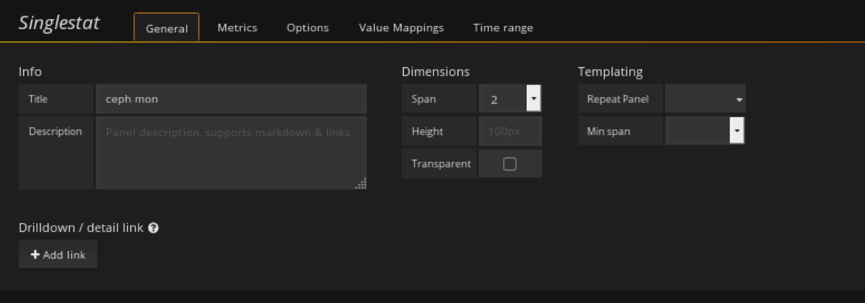The height and width of the screenshot is (303, 865).
Task: Switch to the Time range tab
Action: (503, 28)
